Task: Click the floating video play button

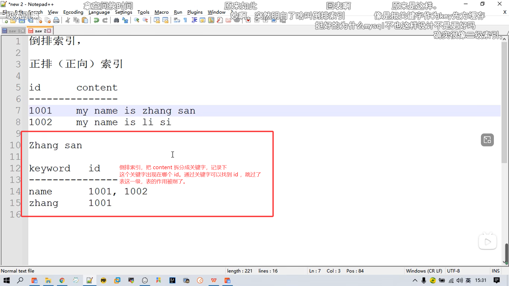Action: click(487, 242)
